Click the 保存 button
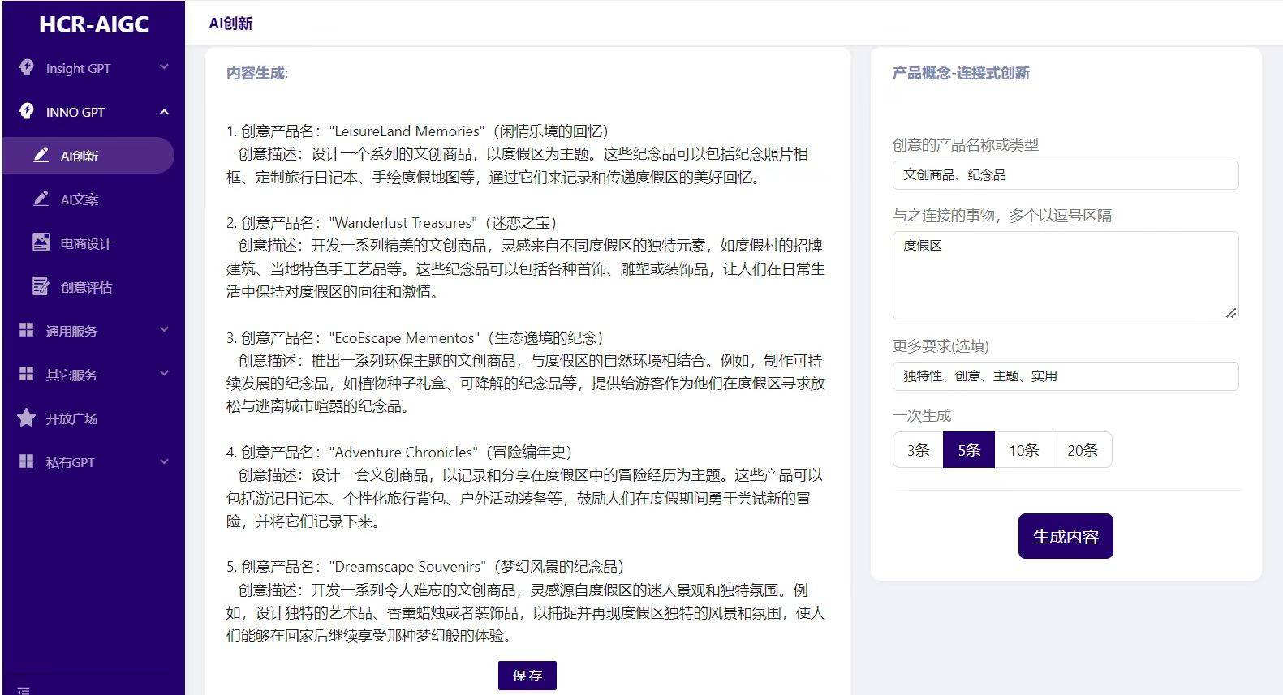Image resolution: width=1283 pixels, height=695 pixels. click(527, 676)
